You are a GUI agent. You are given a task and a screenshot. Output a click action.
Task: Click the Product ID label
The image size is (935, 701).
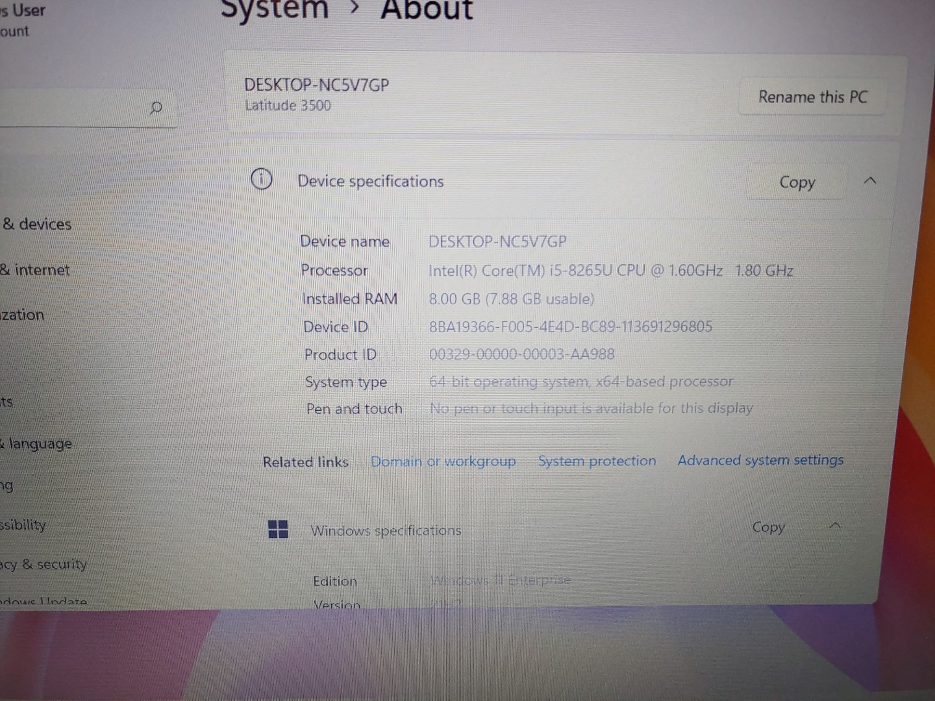click(340, 354)
